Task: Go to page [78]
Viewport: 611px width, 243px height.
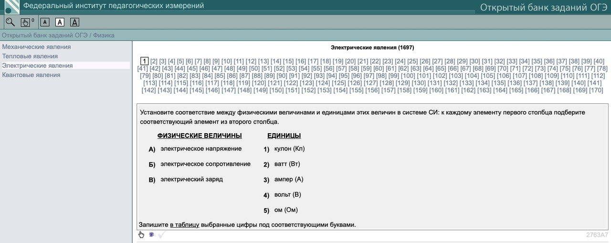Action: tap(602, 68)
